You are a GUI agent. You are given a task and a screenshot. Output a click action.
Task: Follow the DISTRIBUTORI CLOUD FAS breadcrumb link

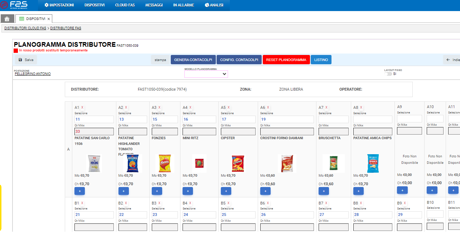pyautogui.click(x=25, y=28)
